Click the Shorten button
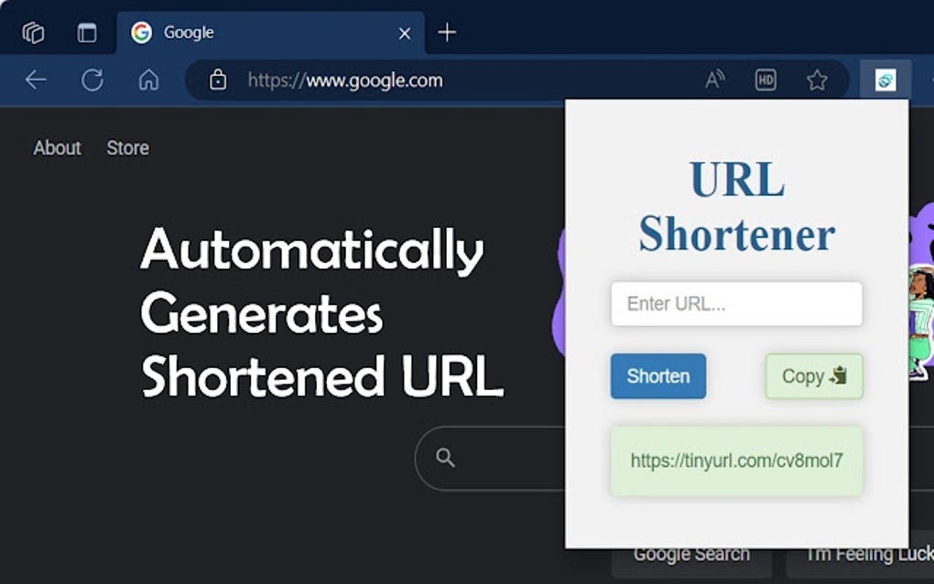This screenshot has height=584, width=934. [657, 375]
